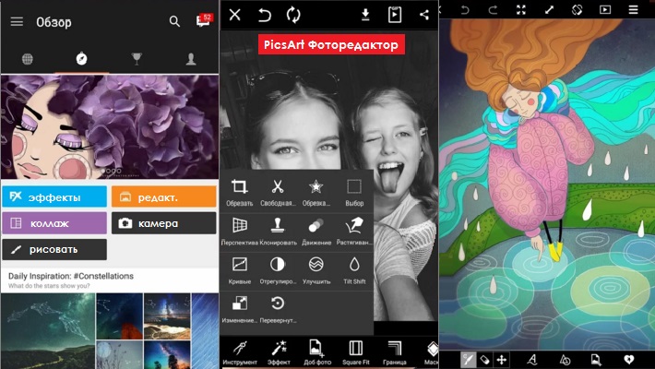655x369 pixels.
Task: Activate the brush tool in drawing editor
Action: [x=469, y=359]
